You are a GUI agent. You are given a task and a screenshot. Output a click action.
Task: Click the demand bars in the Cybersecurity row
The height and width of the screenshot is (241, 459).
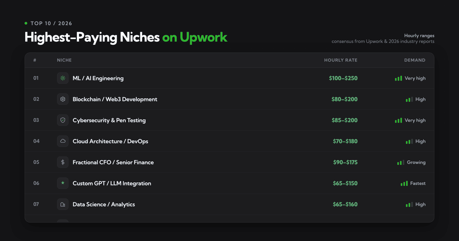pyautogui.click(x=399, y=120)
